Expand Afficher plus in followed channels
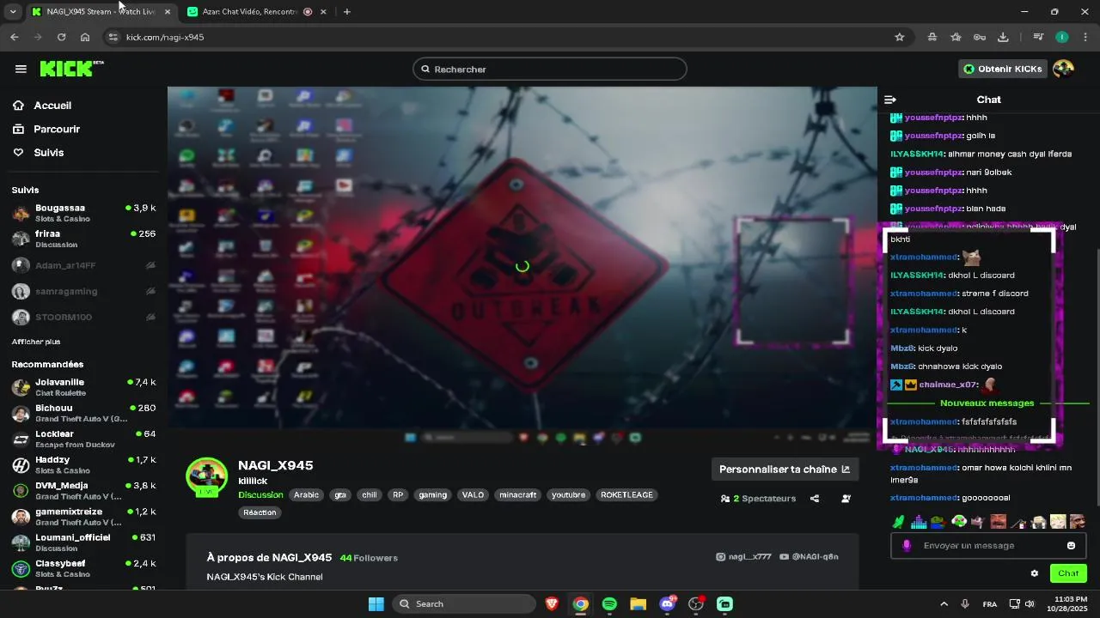Screen dimensions: 1100x618 click(x=36, y=342)
